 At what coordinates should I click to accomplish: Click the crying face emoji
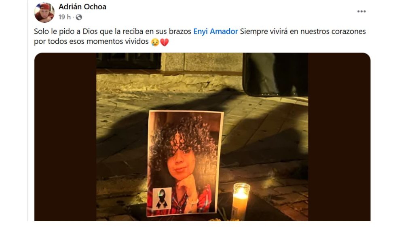155,42
